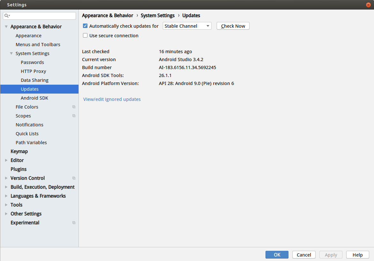Enable Use secure connection checkbox
Viewport: 374px width, 261px height.
[85, 35]
